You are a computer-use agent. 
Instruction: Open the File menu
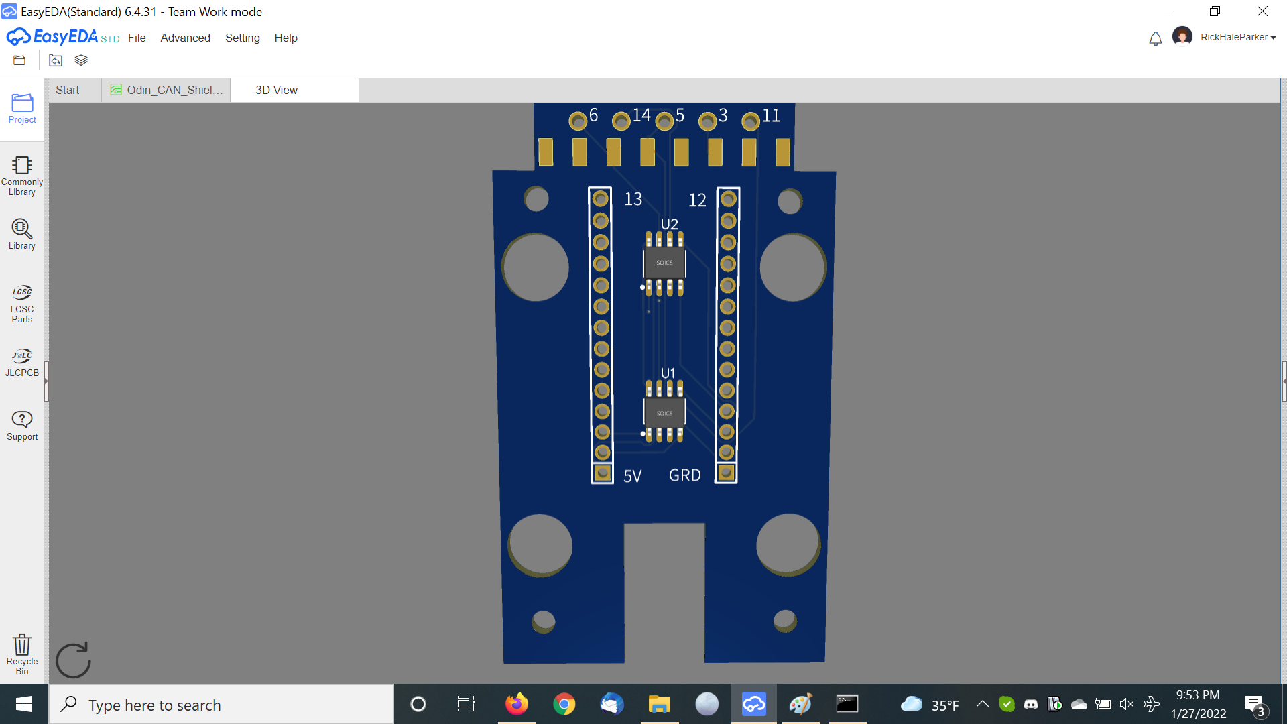(137, 38)
